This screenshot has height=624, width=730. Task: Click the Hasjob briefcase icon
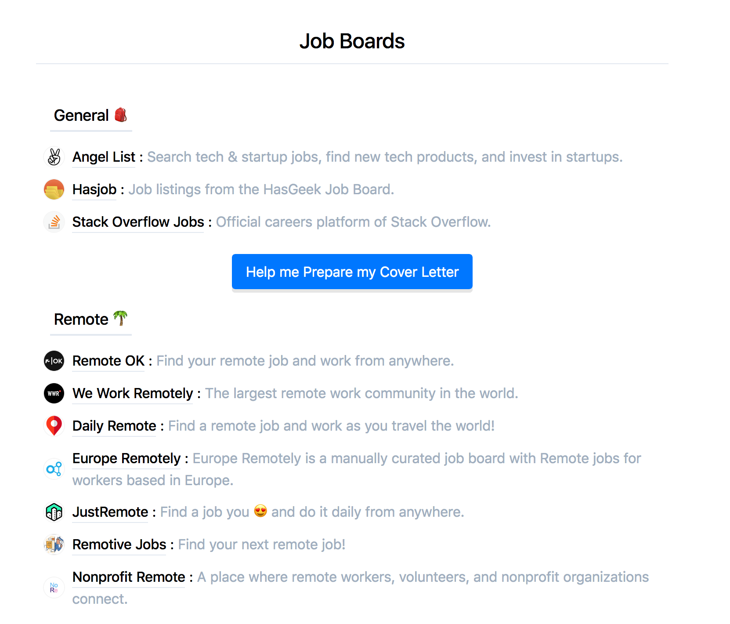tap(54, 189)
